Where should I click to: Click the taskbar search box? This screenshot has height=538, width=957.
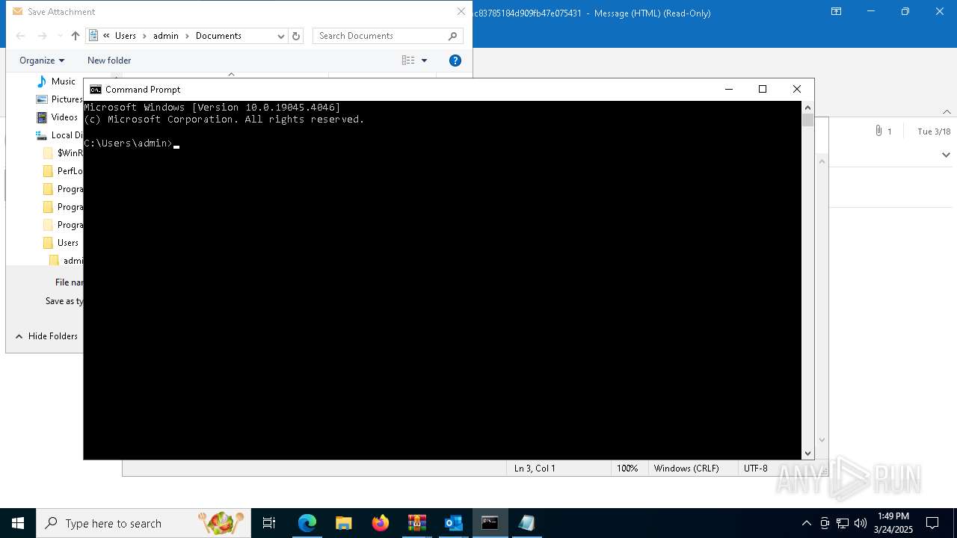[x=144, y=523]
